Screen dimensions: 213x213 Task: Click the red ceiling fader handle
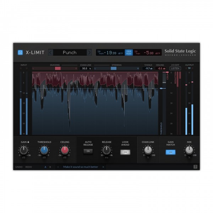[x=167, y=72]
